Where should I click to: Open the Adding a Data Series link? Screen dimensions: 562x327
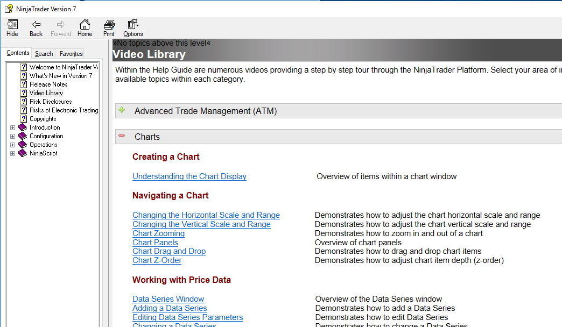[170, 308]
